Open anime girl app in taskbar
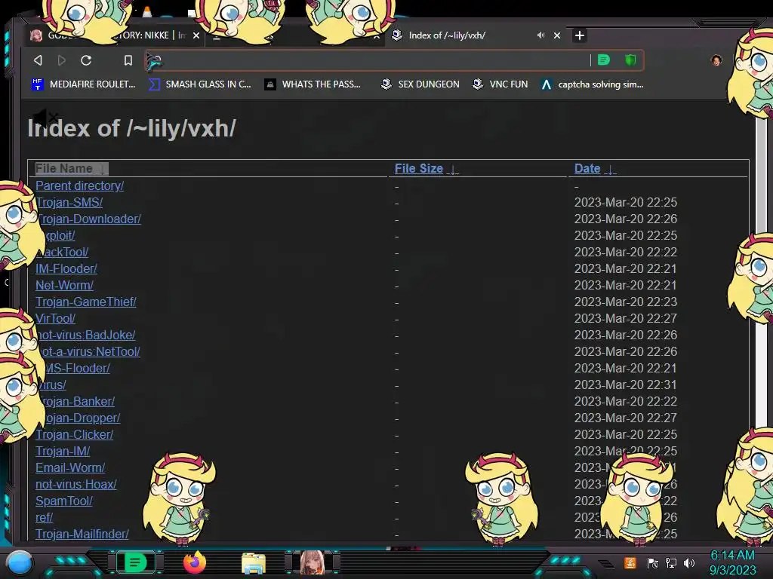The image size is (773, 579). pyautogui.click(x=313, y=562)
